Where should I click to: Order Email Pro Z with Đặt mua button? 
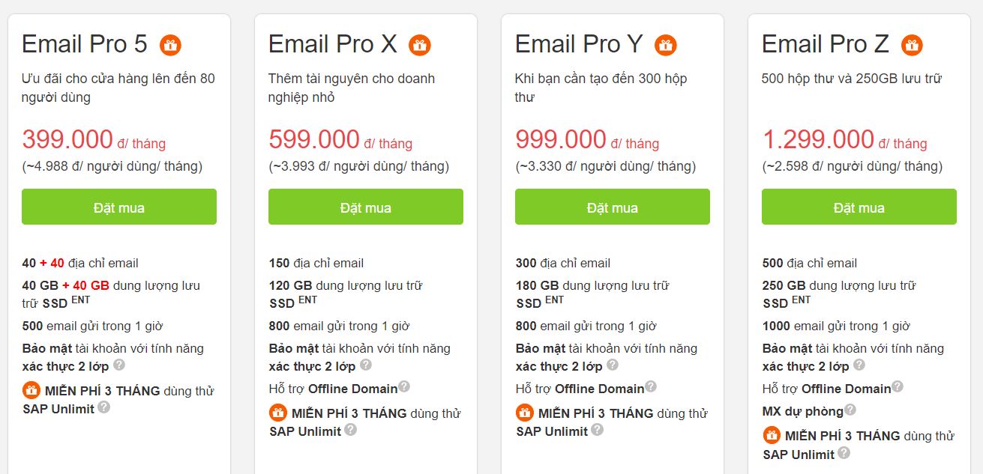click(859, 207)
